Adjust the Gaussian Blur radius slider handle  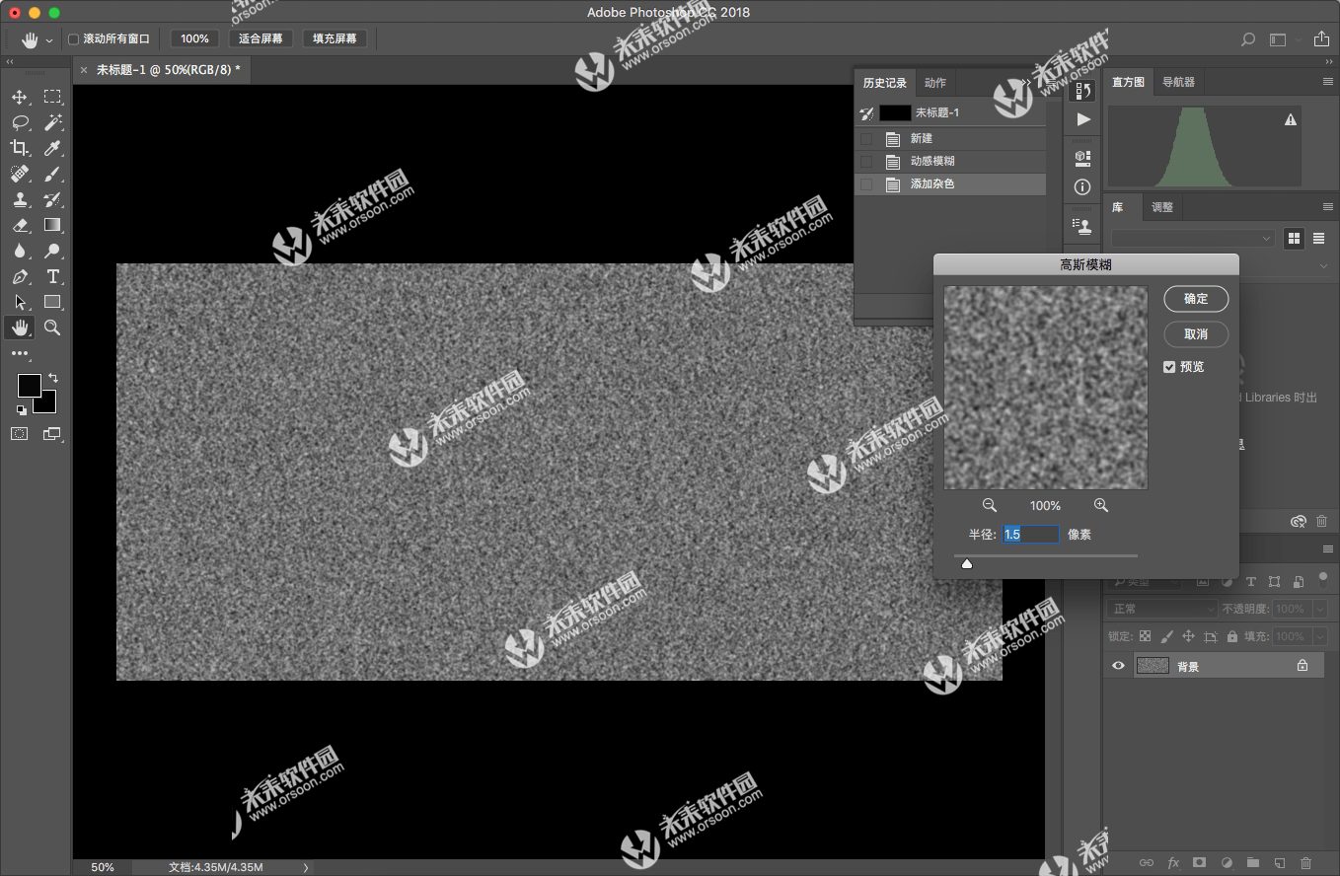(967, 563)
